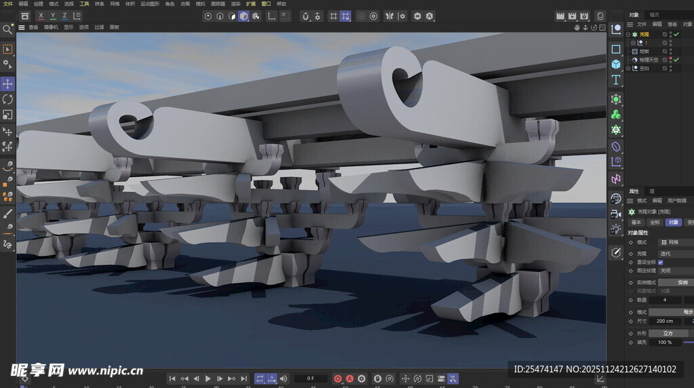Collapse the 克隆 cloner object tree
Viewport: 694px width, 388px height.
pyautogui.click(x=628, y=34)
